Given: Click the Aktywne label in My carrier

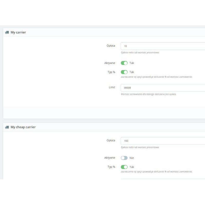Looking at the screenshot, I should click(110, 63).
